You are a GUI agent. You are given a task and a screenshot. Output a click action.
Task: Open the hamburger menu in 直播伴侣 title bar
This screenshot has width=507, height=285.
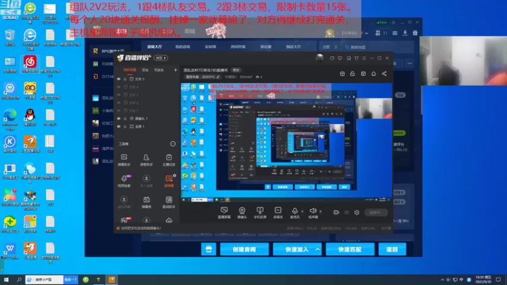[364, 58]
